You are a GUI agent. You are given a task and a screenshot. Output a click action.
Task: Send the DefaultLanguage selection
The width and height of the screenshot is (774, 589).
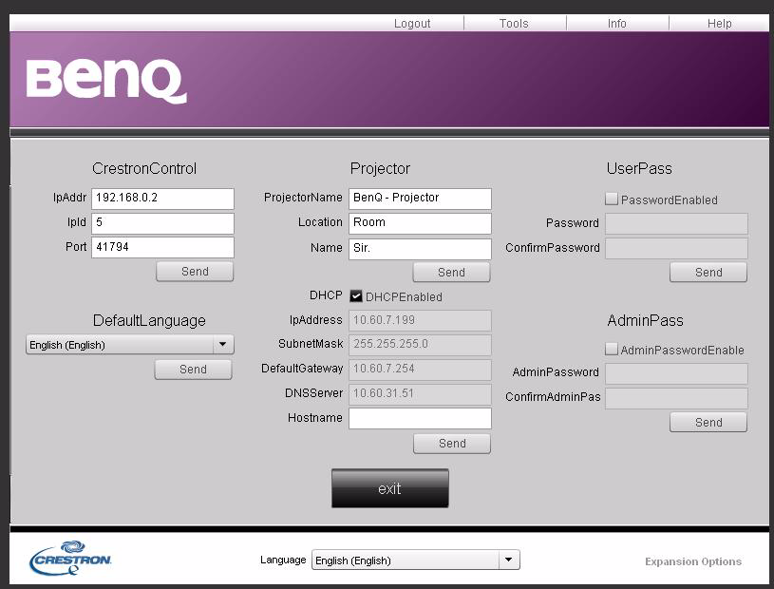point(193,370)
